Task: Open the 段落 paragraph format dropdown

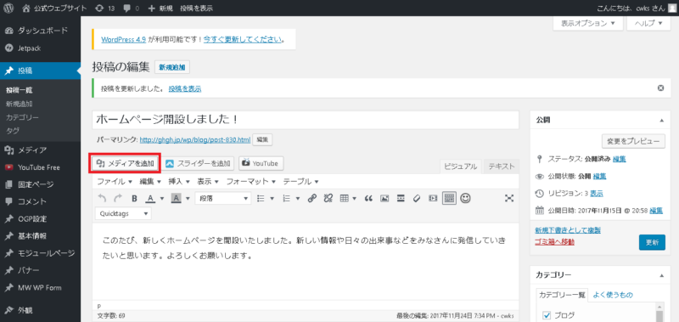Action: coord(223,199)
